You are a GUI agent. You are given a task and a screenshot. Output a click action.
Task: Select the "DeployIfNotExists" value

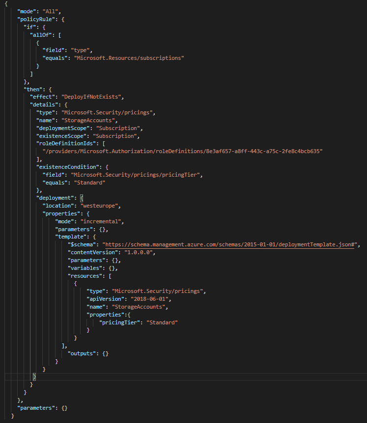[x=91, y=97]
